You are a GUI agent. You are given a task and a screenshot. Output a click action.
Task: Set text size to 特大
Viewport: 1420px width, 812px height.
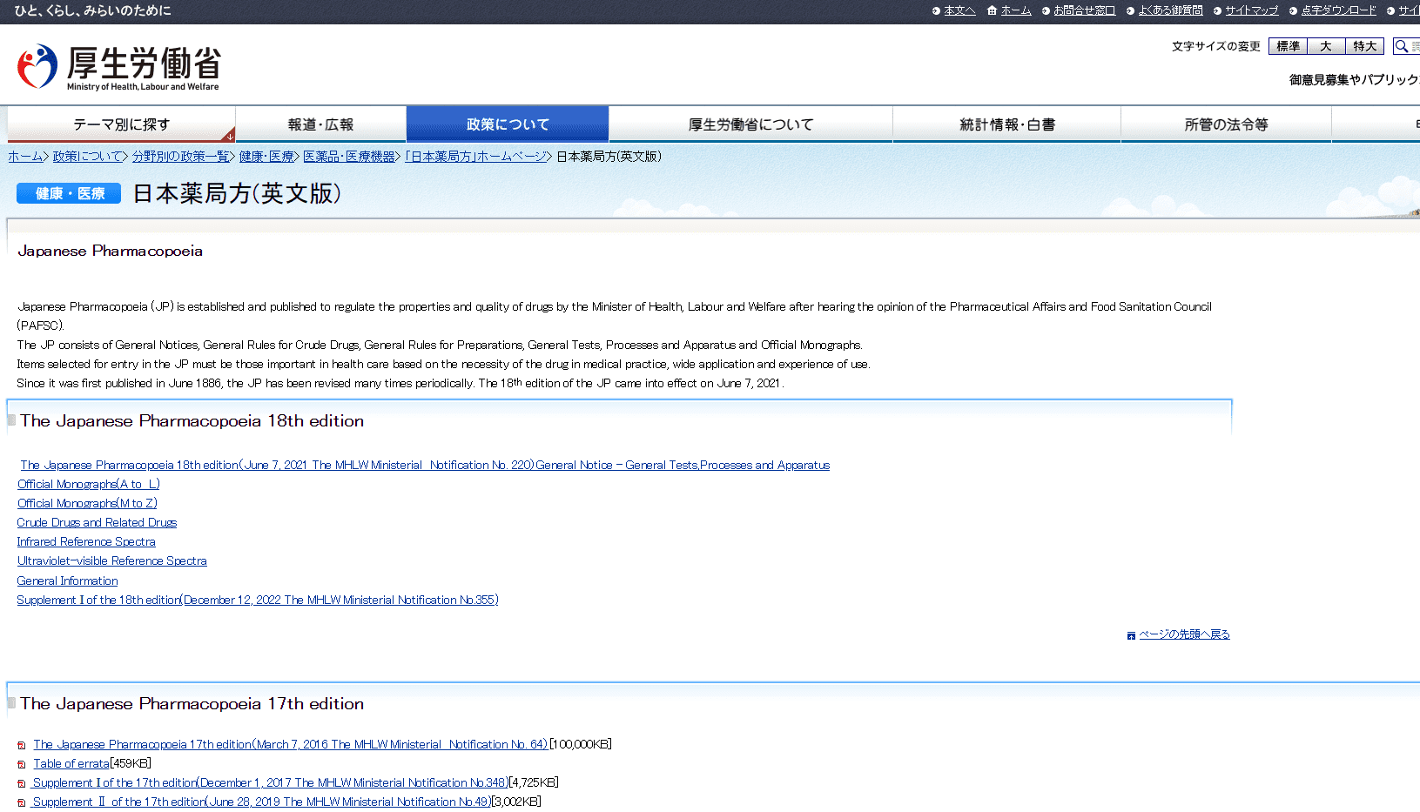tap(1364, 46)
